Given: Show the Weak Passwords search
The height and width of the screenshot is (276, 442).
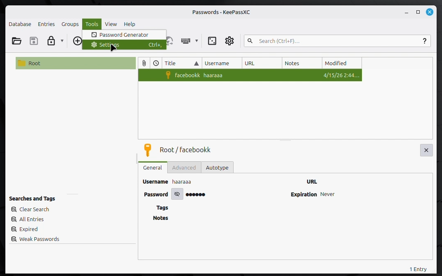Looking at the screenshot, I should click(39, 239).
